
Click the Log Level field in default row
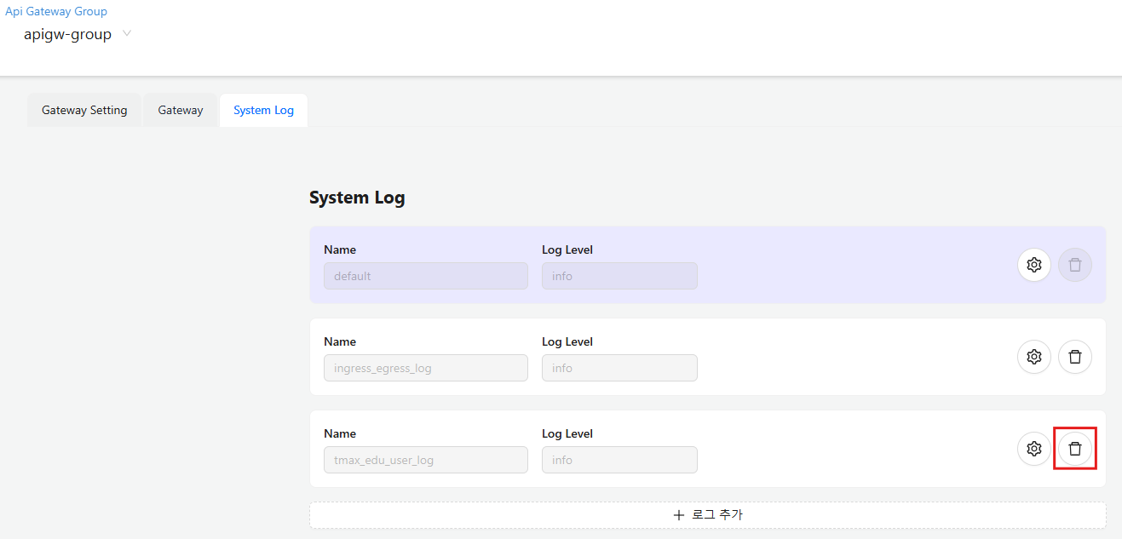[619, 276]
